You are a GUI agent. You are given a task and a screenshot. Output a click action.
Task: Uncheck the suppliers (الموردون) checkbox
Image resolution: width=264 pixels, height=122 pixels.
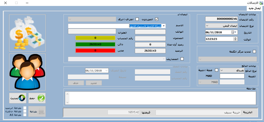click(x=157, y=19)
